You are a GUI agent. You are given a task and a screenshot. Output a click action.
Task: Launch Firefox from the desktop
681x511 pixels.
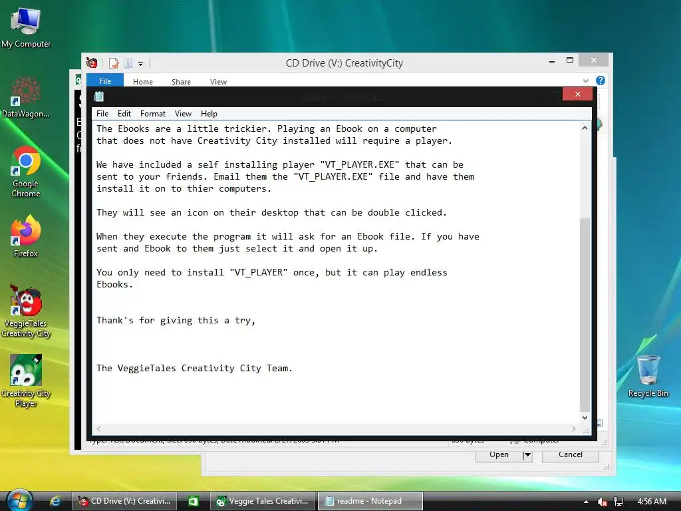tap(26, 237)
